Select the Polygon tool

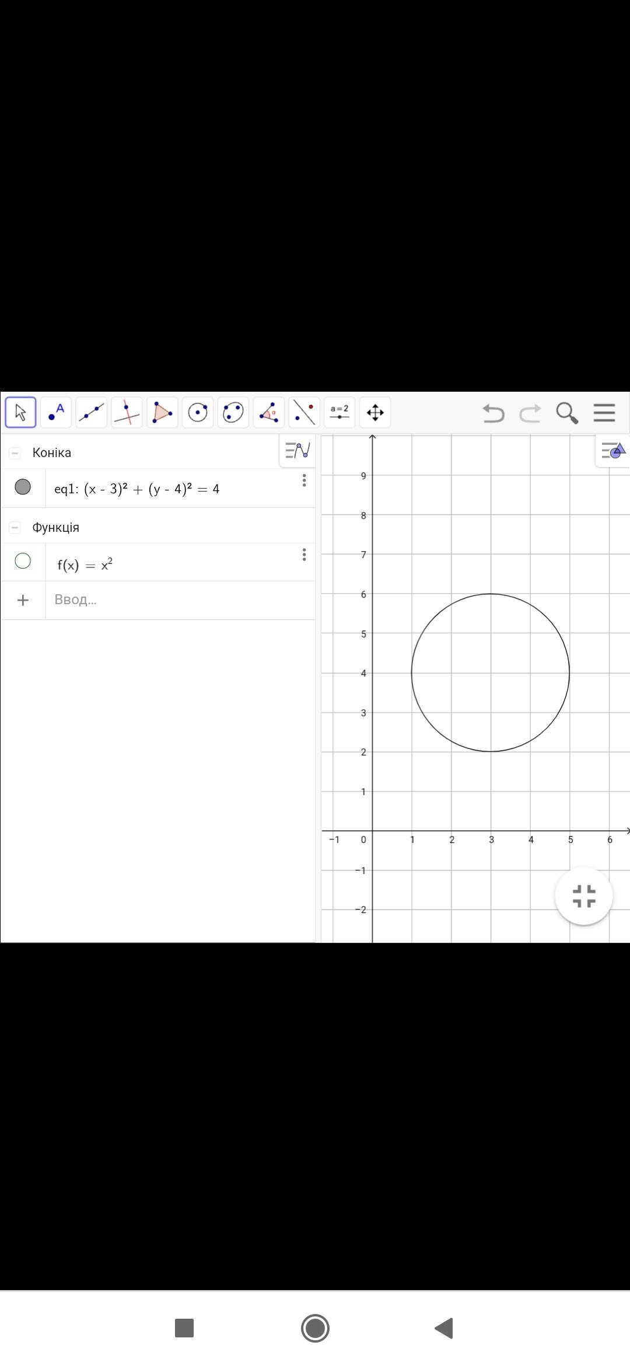162,413
